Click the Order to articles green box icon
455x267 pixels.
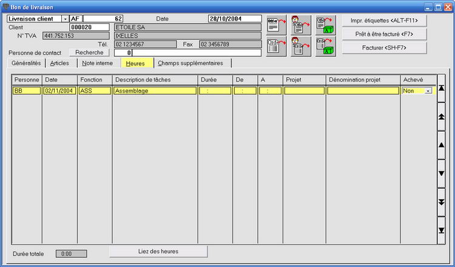(x=326, y=46)
